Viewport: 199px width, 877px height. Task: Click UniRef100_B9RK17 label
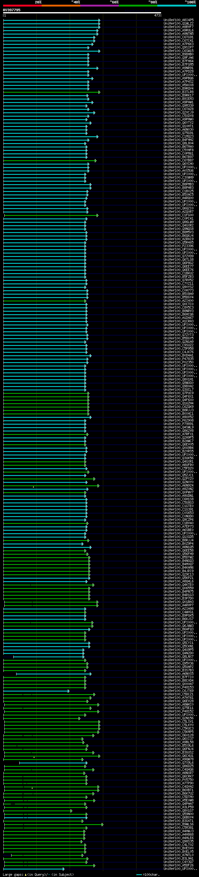click(x=178, y=95)
